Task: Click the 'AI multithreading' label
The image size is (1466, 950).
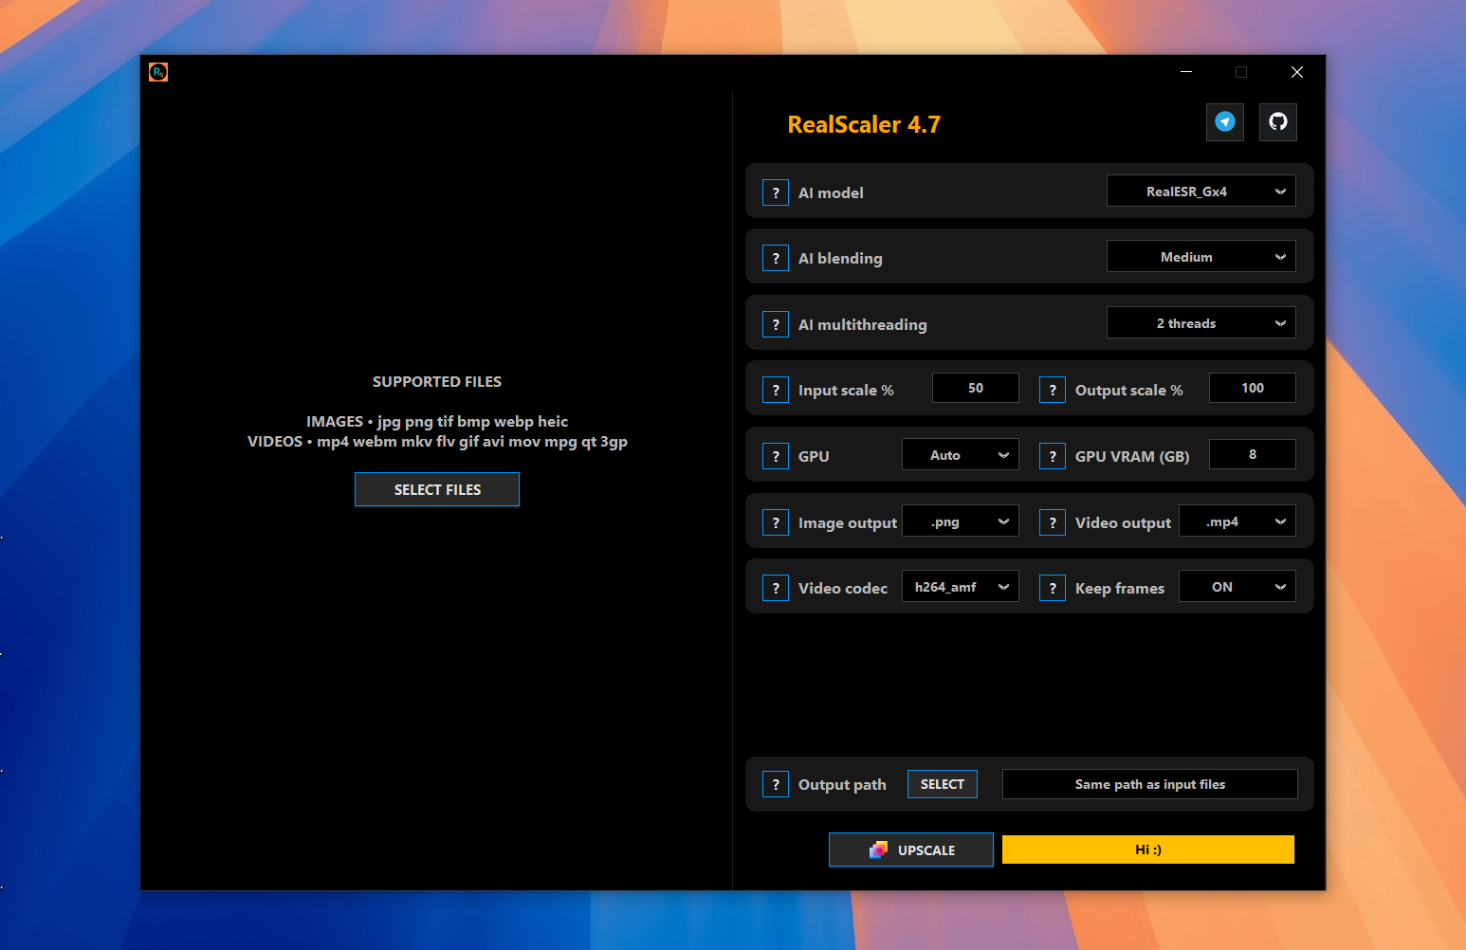Action: pyautogui.click(x=863, y=324)
